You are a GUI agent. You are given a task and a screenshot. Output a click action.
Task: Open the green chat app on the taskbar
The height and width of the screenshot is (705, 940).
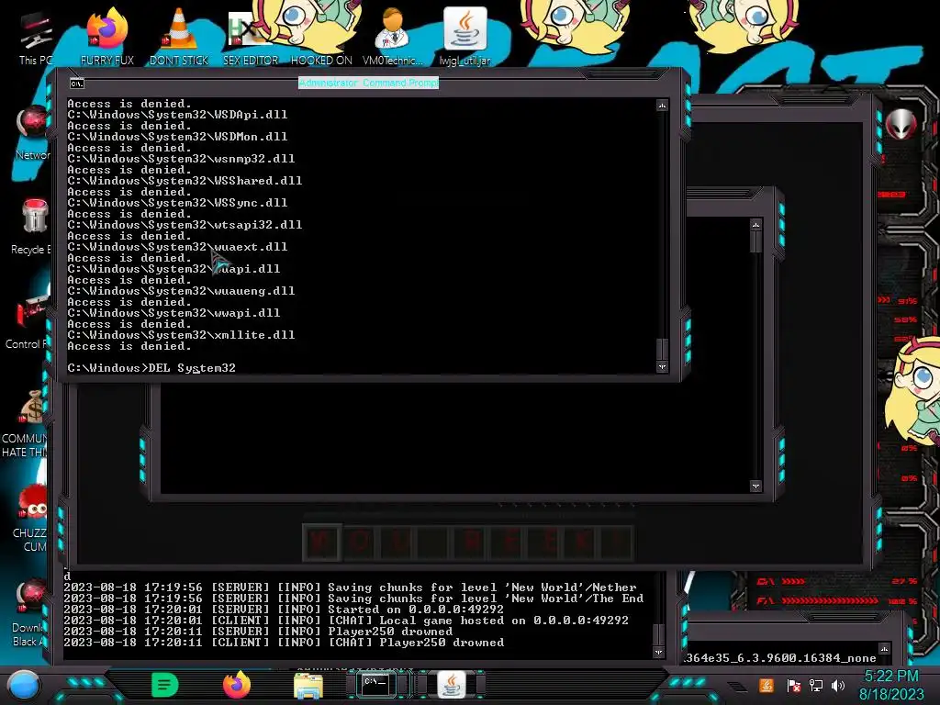pyautogui.click(x=165, y=685)
